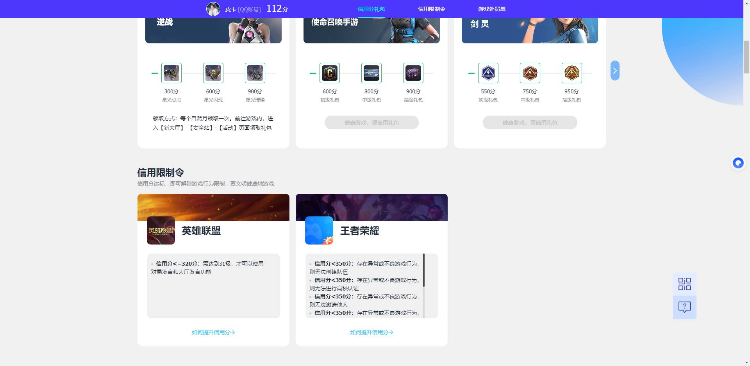This screenshot has width=750, height=366.
Task: Open the help question floating icon
Action: (x=685, y=307)
